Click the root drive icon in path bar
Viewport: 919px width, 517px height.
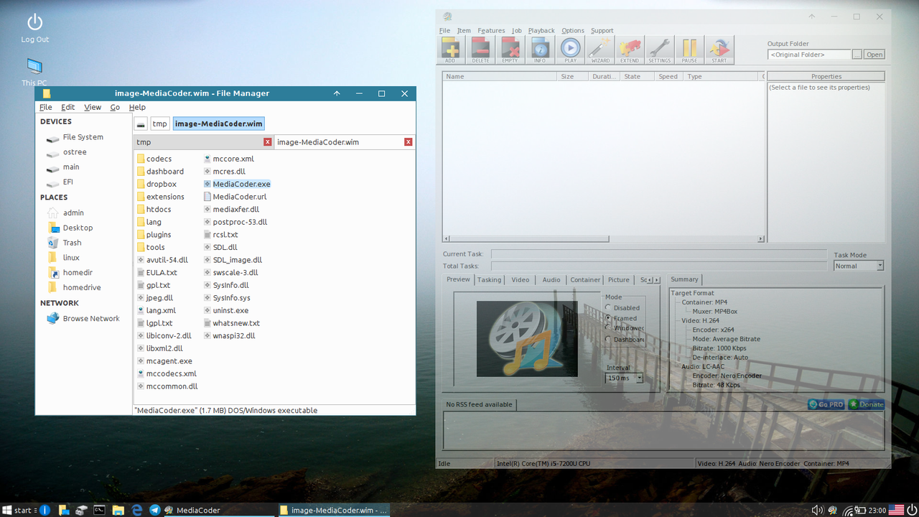pyautogui.click(x=141, y=124)
